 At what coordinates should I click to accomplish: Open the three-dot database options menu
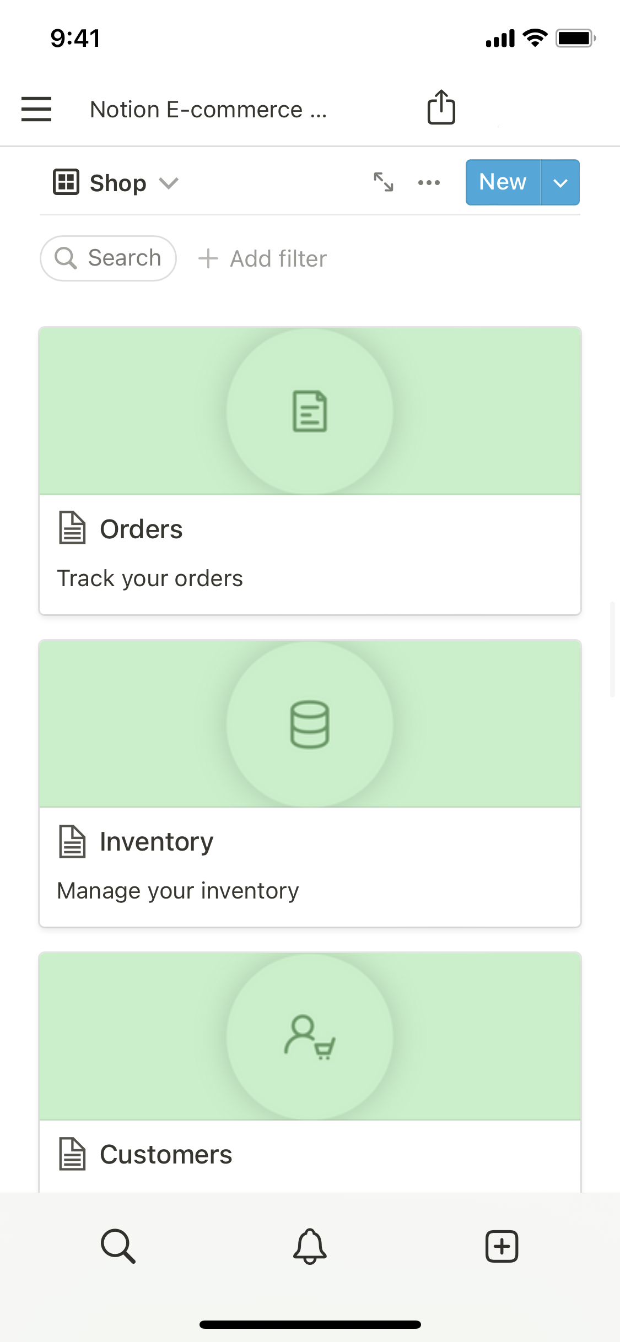(x=429, y=182)
